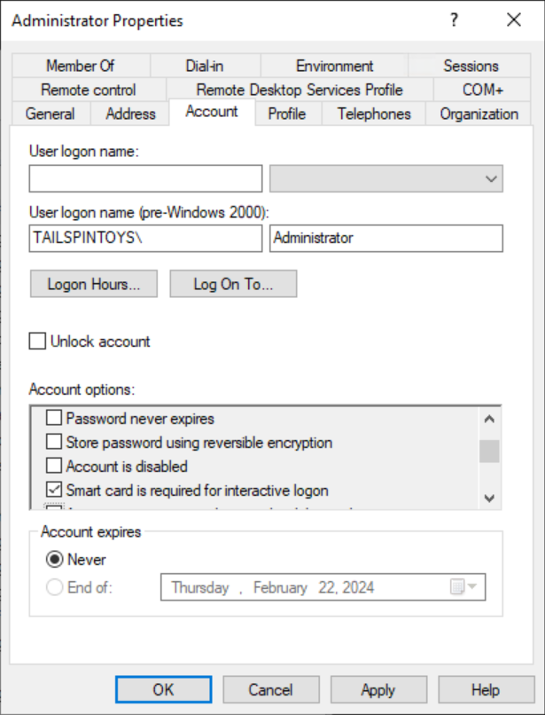This screenshot has width=545, height=715.
Task: Click the "User logon name (pre-Windows 2000):" label
Action: click(150, 213)
